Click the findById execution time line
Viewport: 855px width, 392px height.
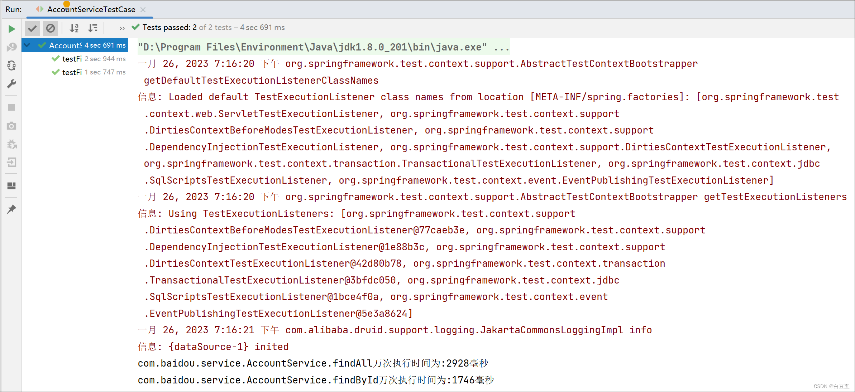click(x=316, y=380)
